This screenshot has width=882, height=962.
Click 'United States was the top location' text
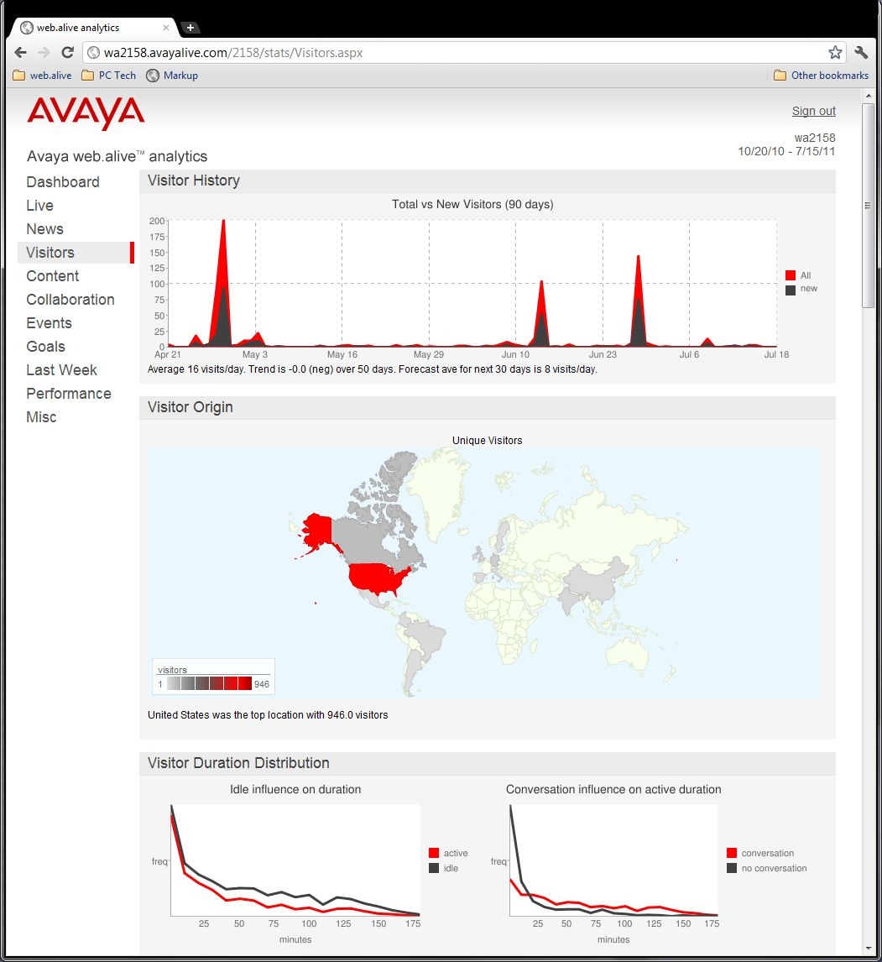coord(268,715)
